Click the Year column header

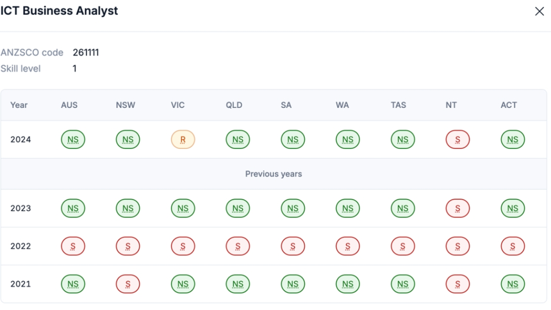tap(19, 105)
